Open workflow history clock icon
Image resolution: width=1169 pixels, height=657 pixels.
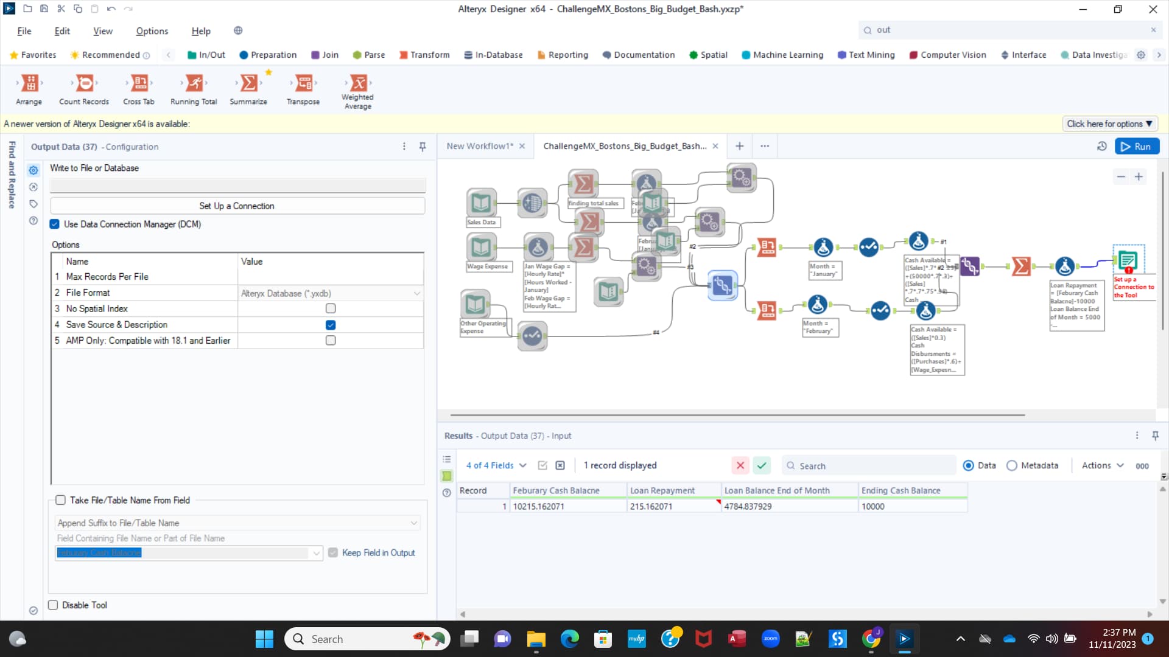(1101, 147)
